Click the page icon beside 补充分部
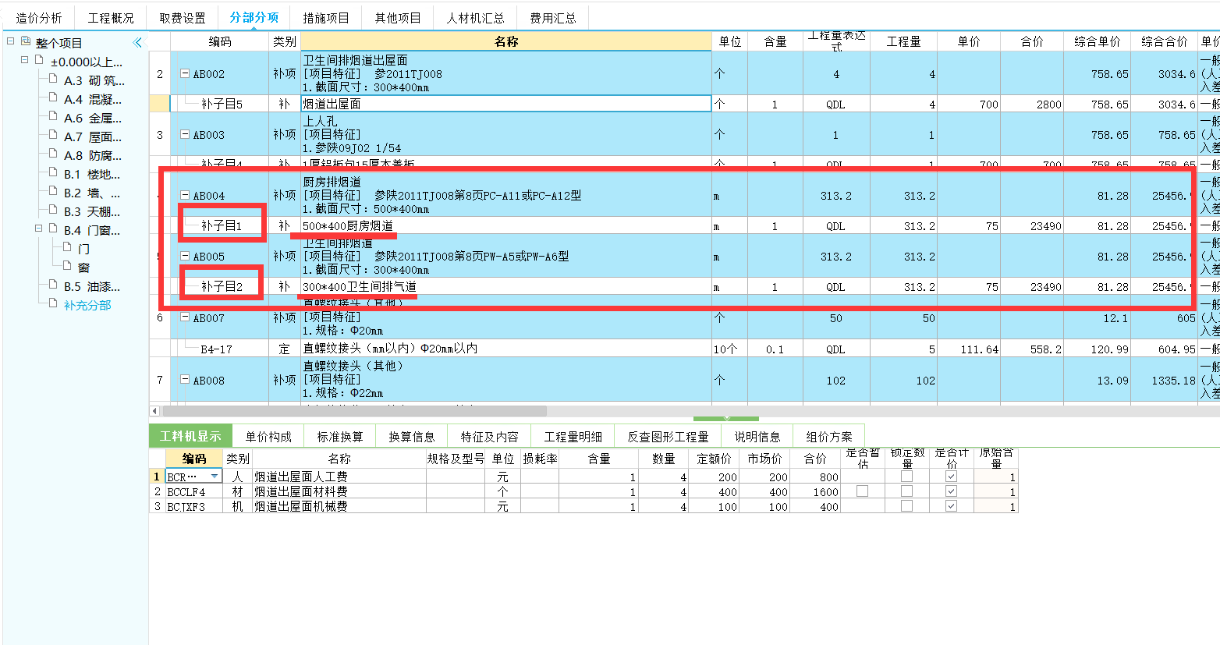Image resolution: width=1220 pixels, height=645 pixels. pyautogui.click(x=53, y=304)
